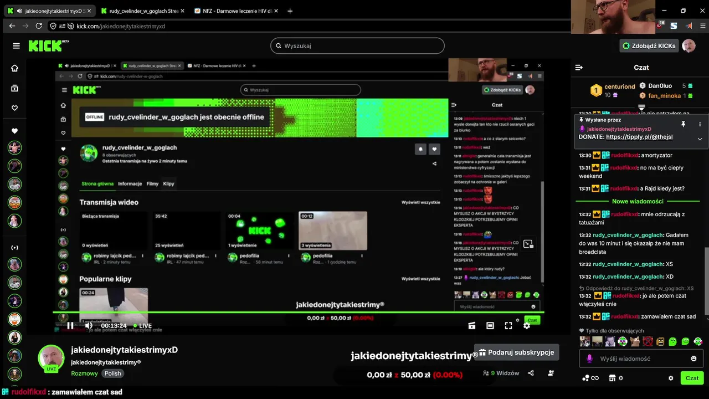Open the chat identity microphone badge
The width and height of the screenshot is (709, 399).
tap(589, 359)
